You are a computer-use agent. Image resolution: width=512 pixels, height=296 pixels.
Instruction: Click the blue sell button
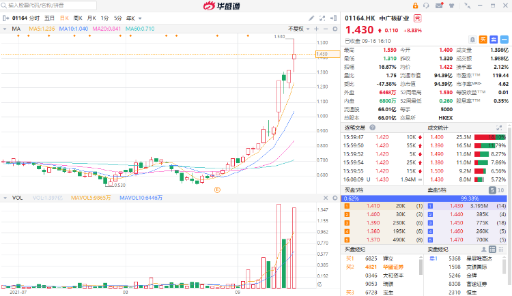(494, 40)
